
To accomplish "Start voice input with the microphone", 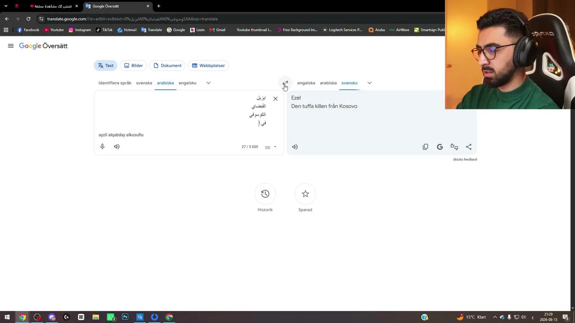I will coord(102,147).
